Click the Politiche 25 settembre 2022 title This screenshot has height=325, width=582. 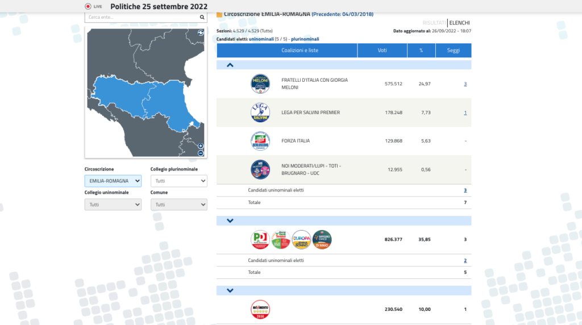coord(159,6)
